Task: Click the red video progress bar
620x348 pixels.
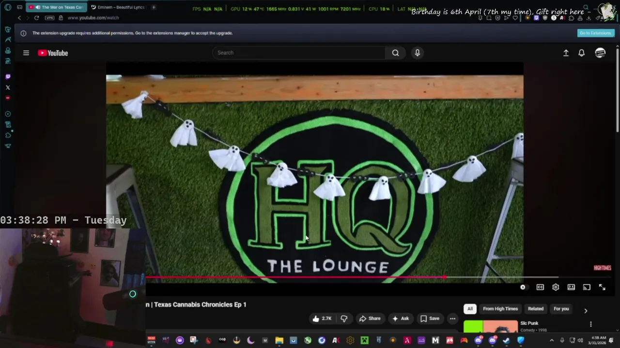Action: click(x=295, y=277)
